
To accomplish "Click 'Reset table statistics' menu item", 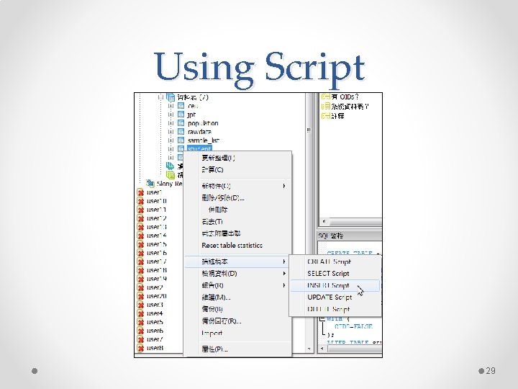I will click(237, 246).
